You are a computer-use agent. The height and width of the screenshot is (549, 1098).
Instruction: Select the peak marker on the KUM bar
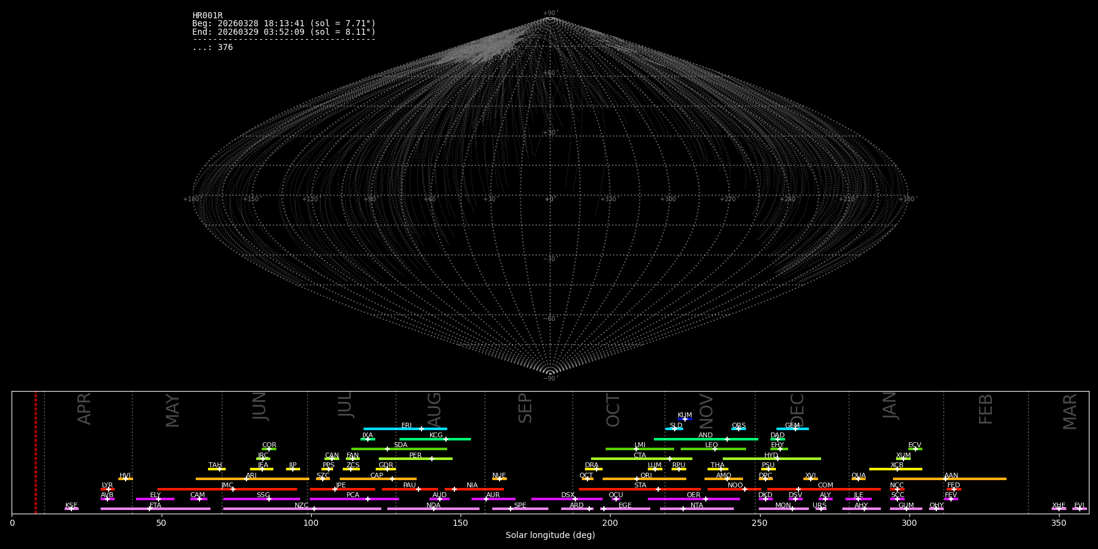tap(685, 419)
